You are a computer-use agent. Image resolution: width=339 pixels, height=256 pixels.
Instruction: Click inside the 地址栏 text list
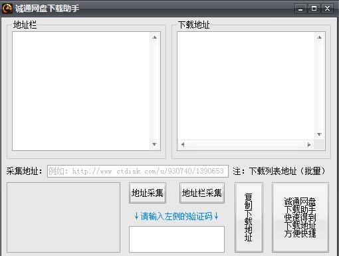pos(81,91)
